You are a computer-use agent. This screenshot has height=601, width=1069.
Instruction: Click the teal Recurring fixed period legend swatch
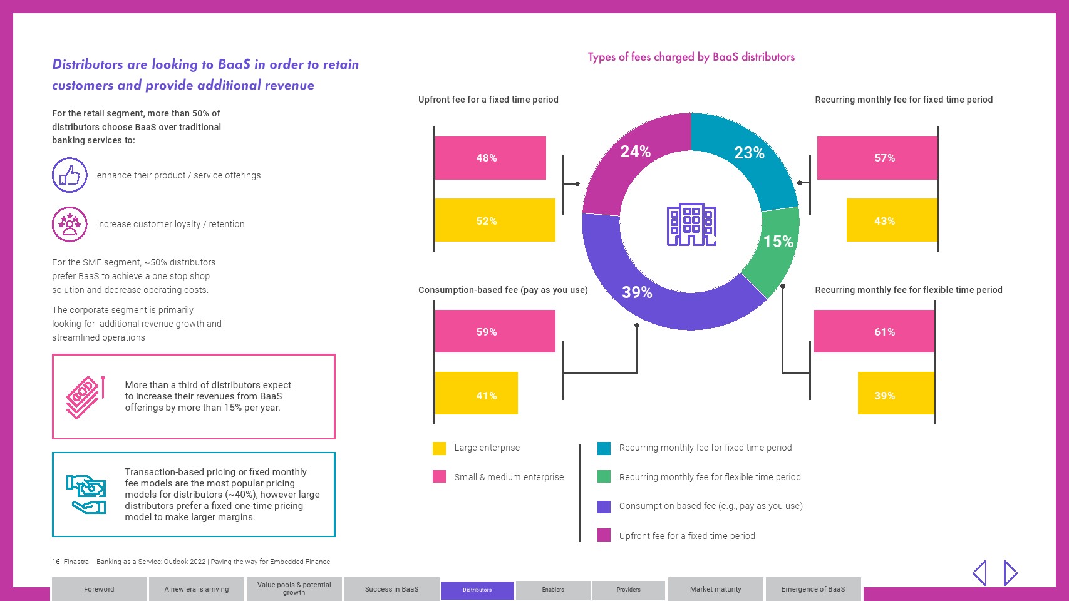pos(604,448)
